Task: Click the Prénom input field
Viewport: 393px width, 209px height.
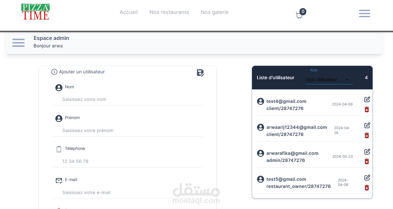Action: click(128, 130)
